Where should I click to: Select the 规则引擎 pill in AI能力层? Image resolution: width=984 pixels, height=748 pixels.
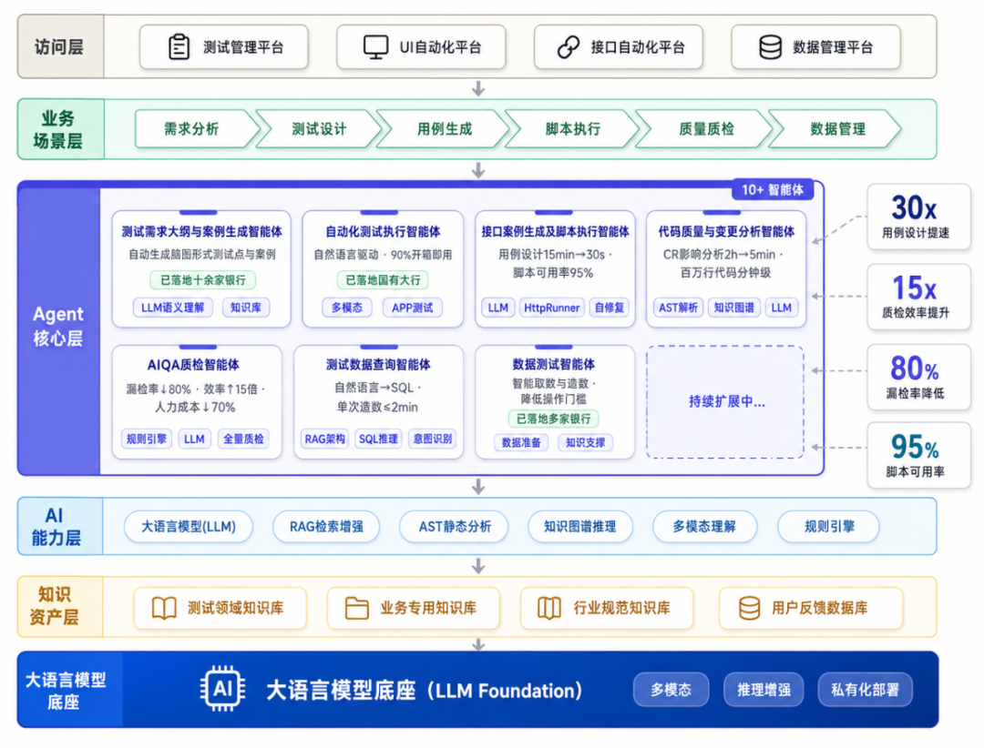coord(828,527)
